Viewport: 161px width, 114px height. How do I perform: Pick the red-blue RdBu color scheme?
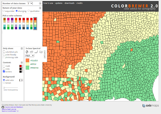click(x=20, y=24)
